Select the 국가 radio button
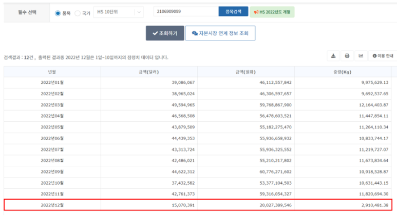This screenshot has width=397, height=217. coord(78,13)
